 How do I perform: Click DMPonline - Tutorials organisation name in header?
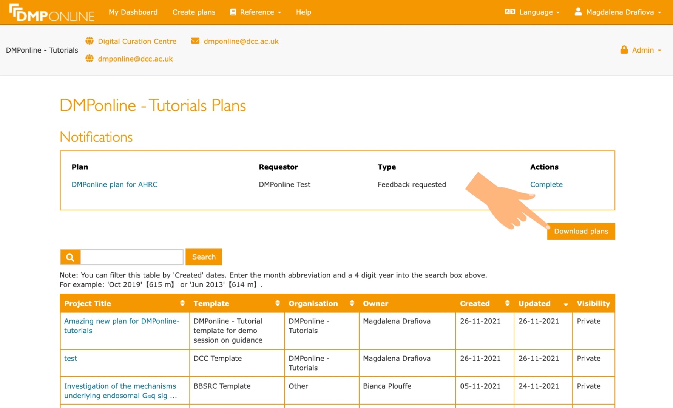42,50
